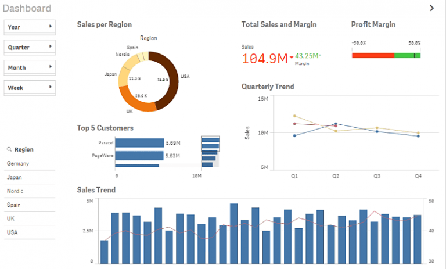
Task: Click the 43.25M margin KPI value
Action: (x=307, y=56)
